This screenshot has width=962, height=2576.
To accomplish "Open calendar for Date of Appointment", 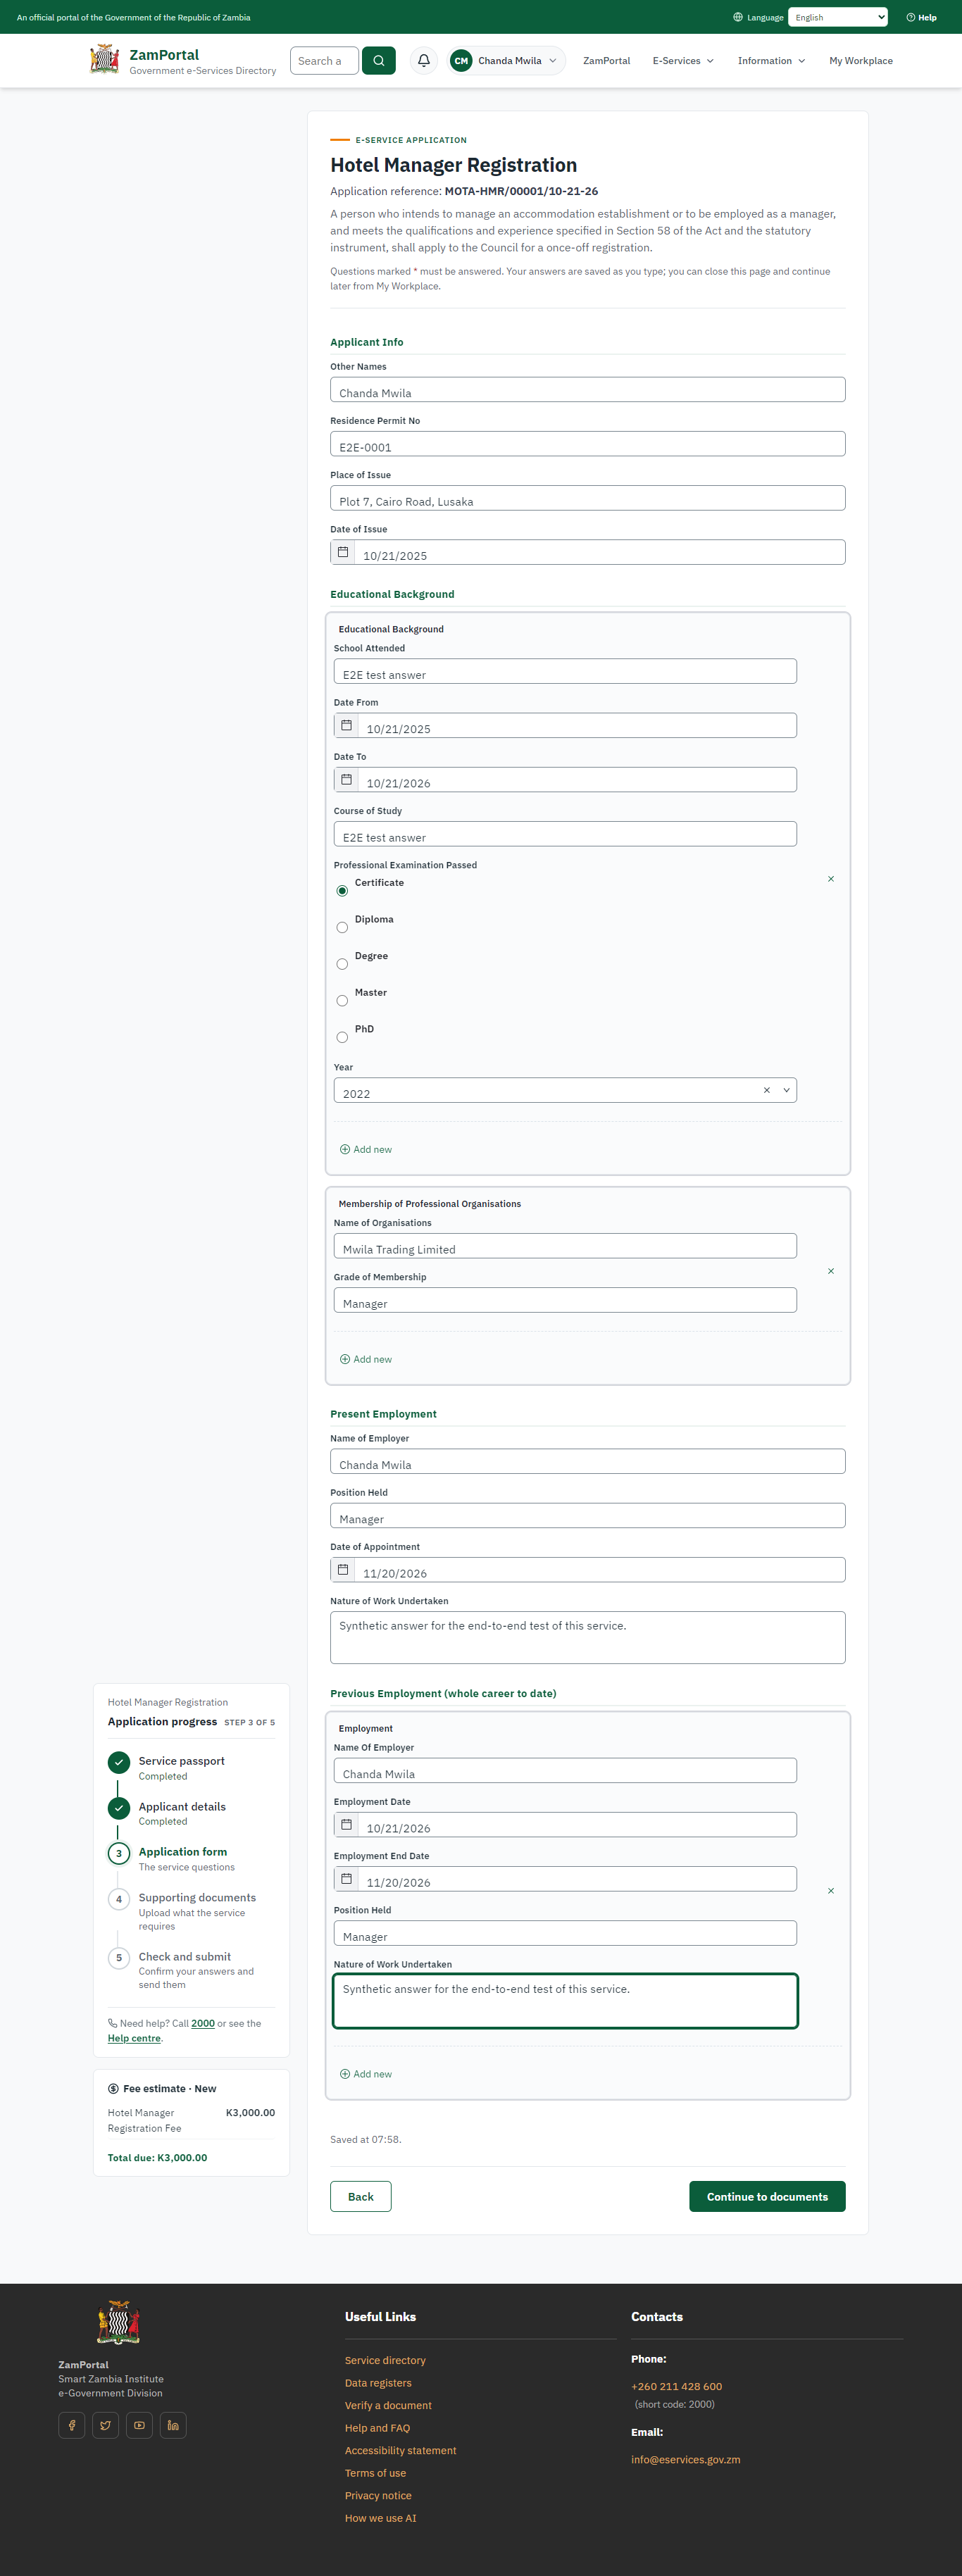I will 343,1569.
